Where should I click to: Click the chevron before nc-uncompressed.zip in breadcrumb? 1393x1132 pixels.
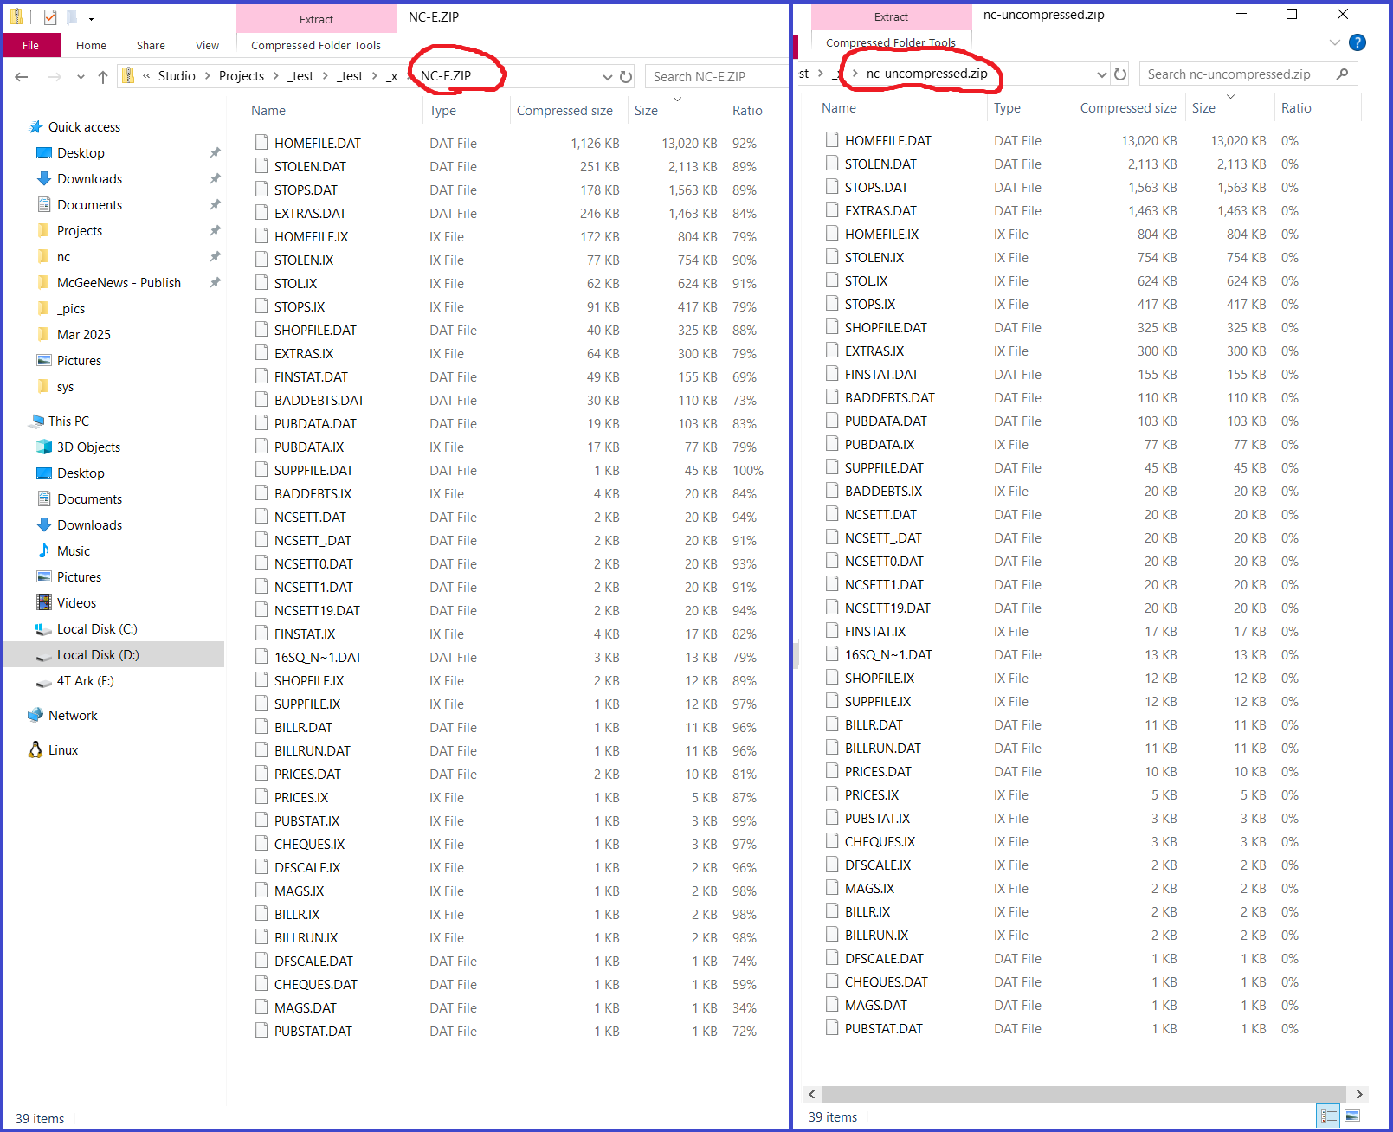[x=855, y=74]
